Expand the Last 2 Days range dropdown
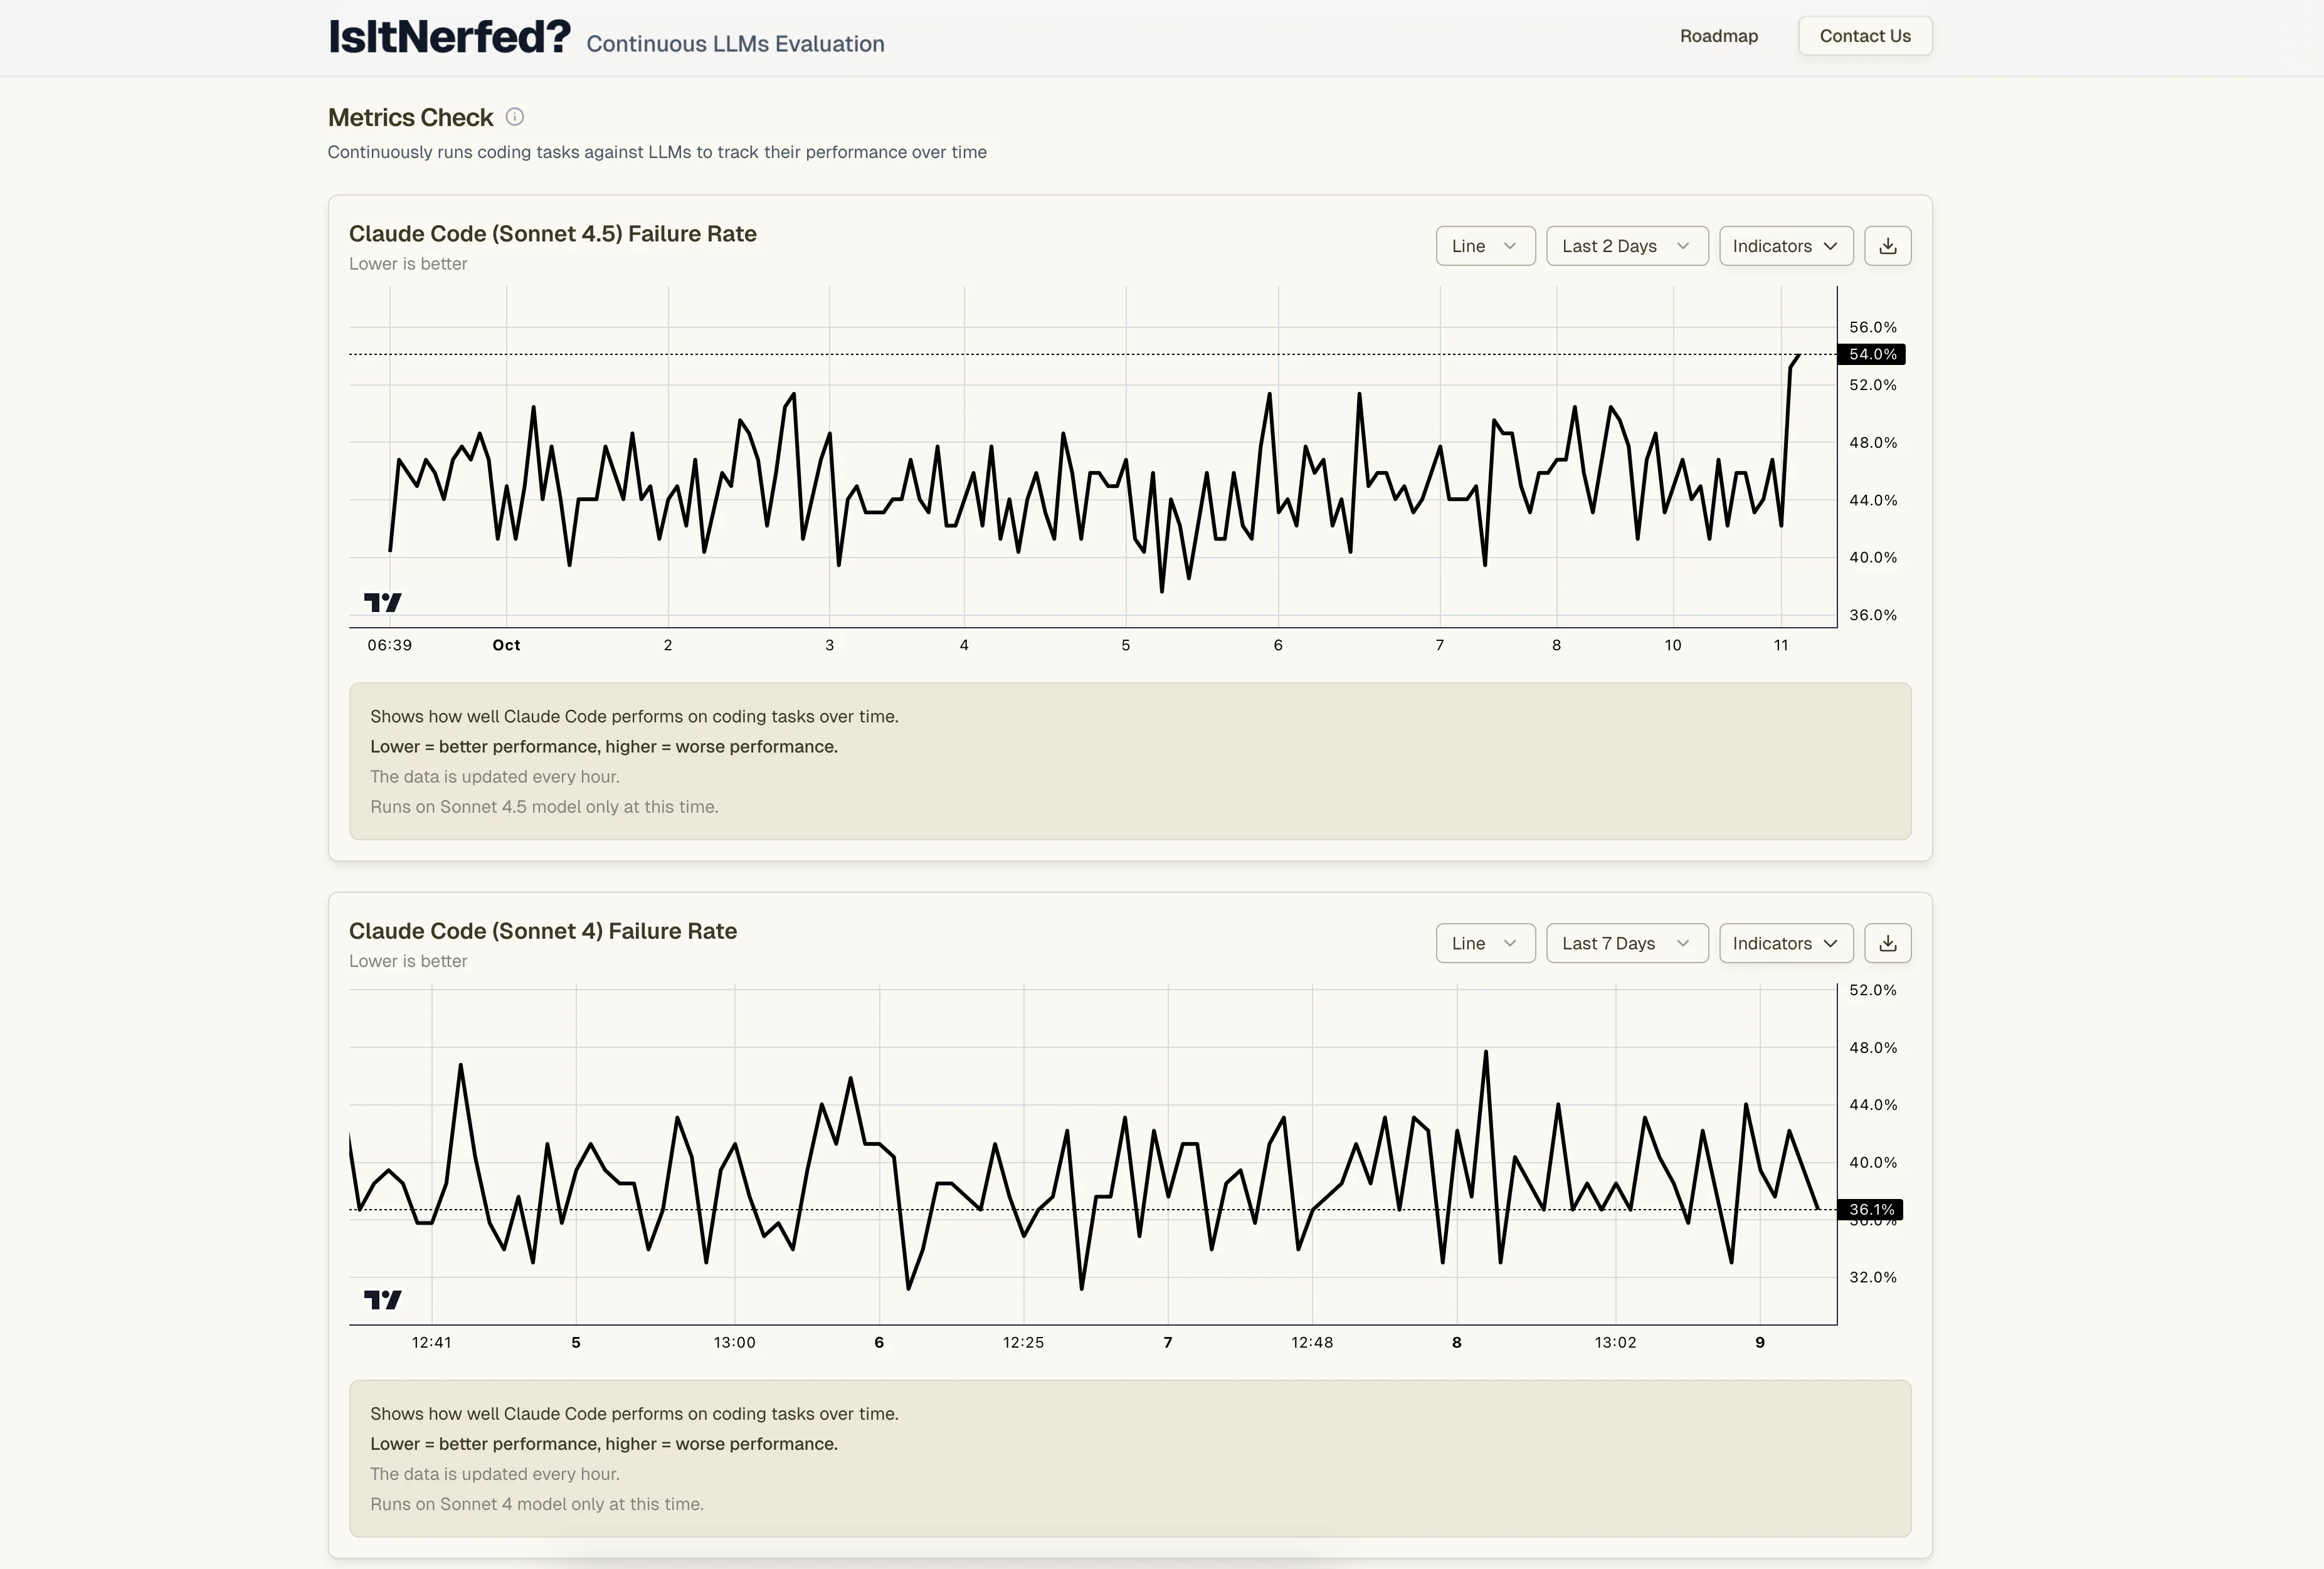2324x1569 pixels. click(x=1626, y=246)
